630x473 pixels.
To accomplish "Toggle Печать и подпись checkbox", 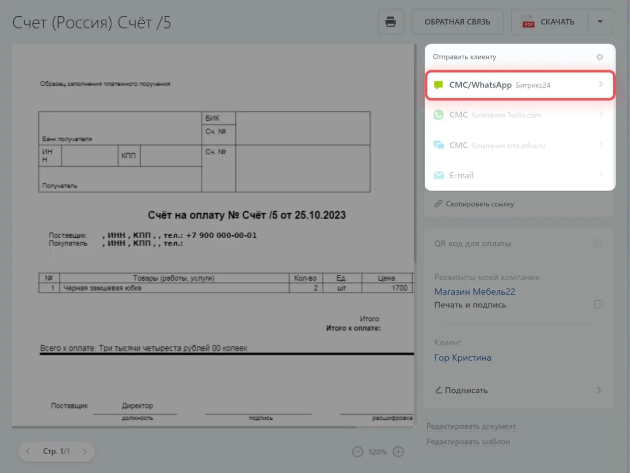I will click(x=598, y=305).
